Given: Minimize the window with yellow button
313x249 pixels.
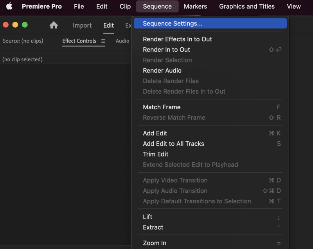Looking at the screenshot, I should [x=15, y=25].
